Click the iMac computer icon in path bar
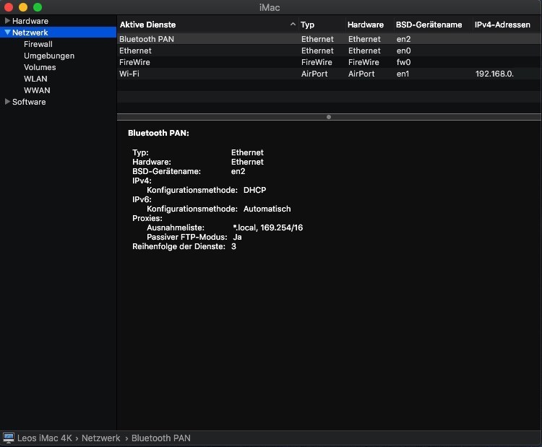This screenshot has width=542, height=447. click(9, 438)
